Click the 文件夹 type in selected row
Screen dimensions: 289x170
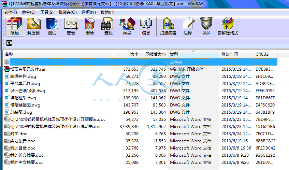[x=176, y=62]
